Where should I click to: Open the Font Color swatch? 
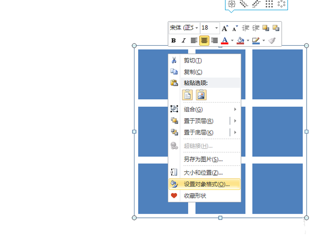click(x=225, y=40)
